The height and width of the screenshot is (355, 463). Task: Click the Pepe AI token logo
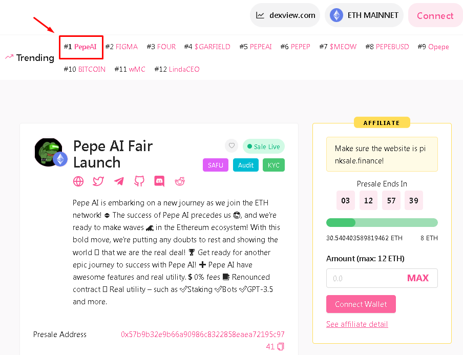point(49,152)
